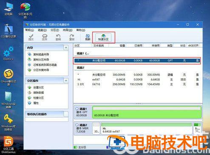This screenshot has height=155, width=210.
Task: Open the Windows安装器 desktop shortcut
Action: click(x=9, y=100)
